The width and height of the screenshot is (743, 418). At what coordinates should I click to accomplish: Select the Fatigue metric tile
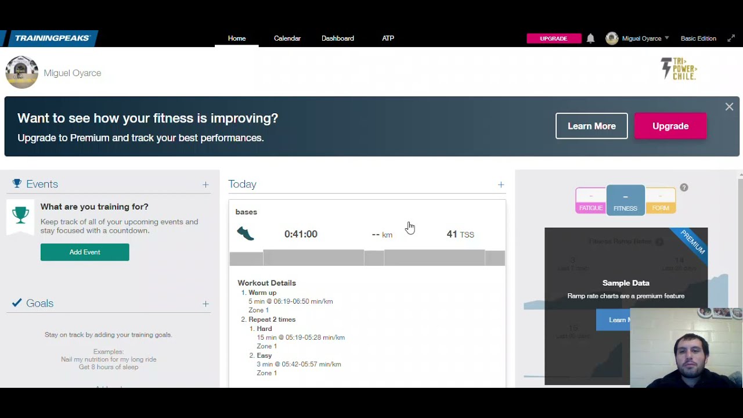click(x=590, y=201)
